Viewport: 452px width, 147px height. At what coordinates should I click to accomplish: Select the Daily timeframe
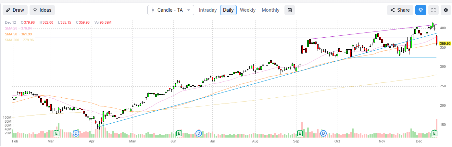228,10
